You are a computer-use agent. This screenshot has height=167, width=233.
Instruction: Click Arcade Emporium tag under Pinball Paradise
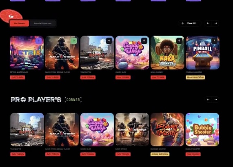coord(195,77)
